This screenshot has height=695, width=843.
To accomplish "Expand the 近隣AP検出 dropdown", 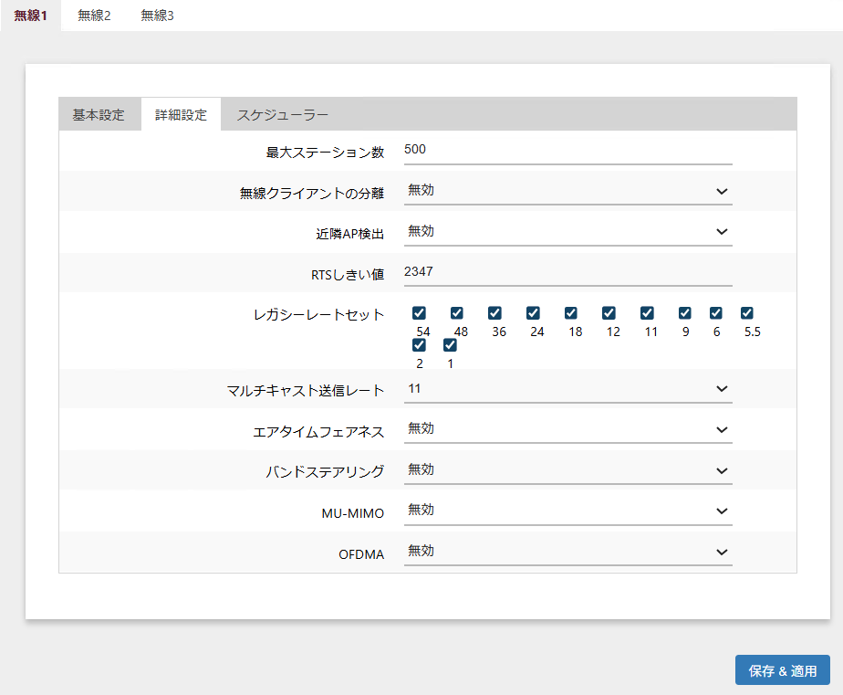I will coord(567,232).
